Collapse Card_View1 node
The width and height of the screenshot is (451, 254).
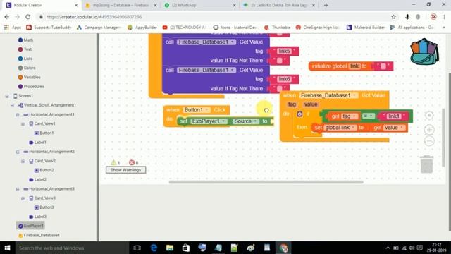[23, 124]
